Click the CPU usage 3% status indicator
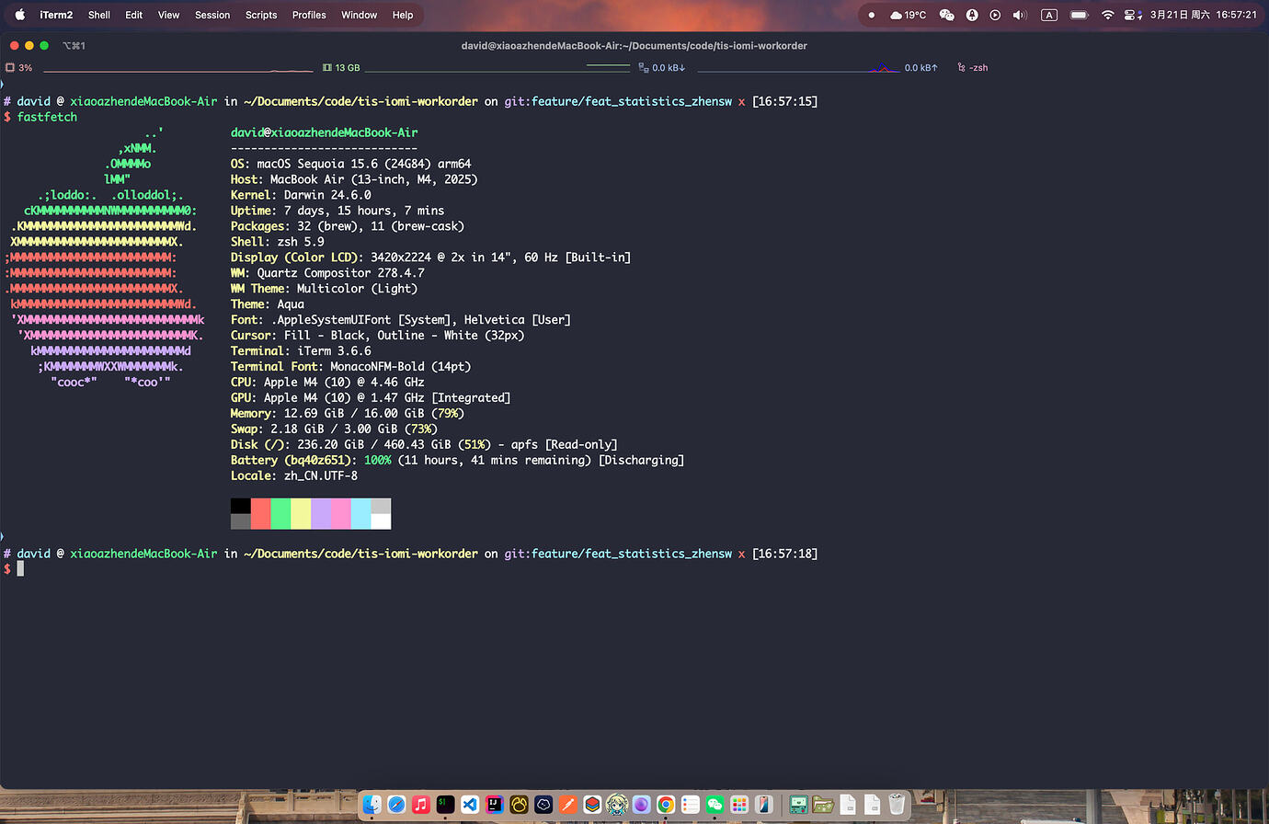The image size is (1269, 824). pyautogui.click(x=19, y=68)
